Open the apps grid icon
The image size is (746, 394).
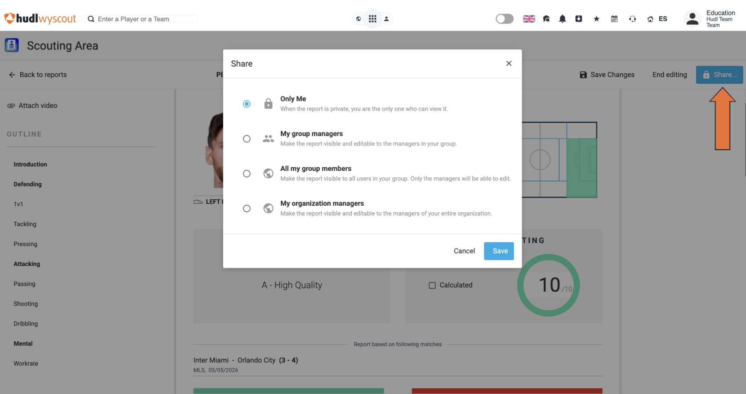tap(372, 19)
